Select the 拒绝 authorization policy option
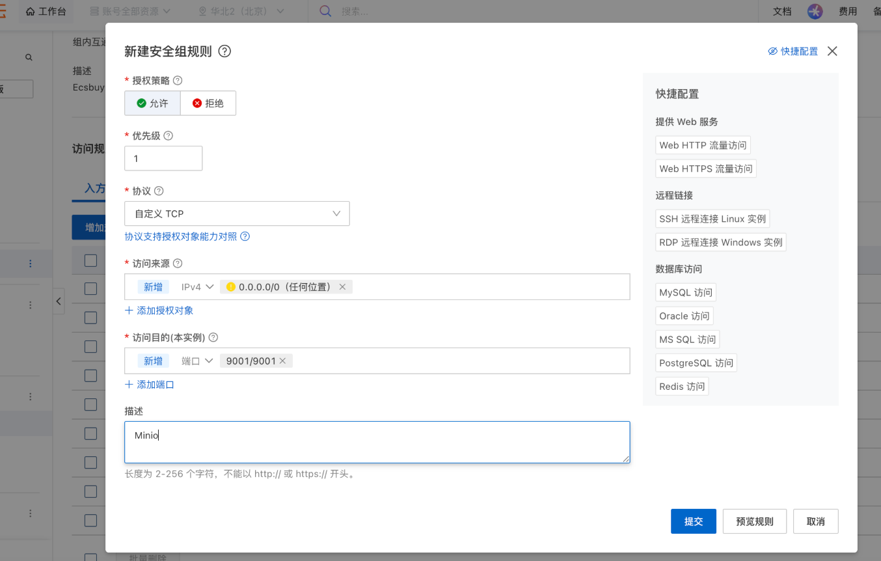Screen dimensions: 881x561 point(208,103)
